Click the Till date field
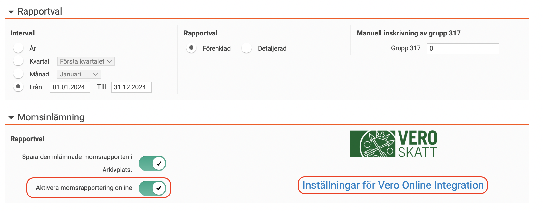 (x=131, y=87)
